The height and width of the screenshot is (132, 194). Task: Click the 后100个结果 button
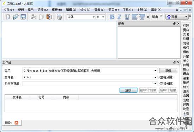(x=168, y=90)
